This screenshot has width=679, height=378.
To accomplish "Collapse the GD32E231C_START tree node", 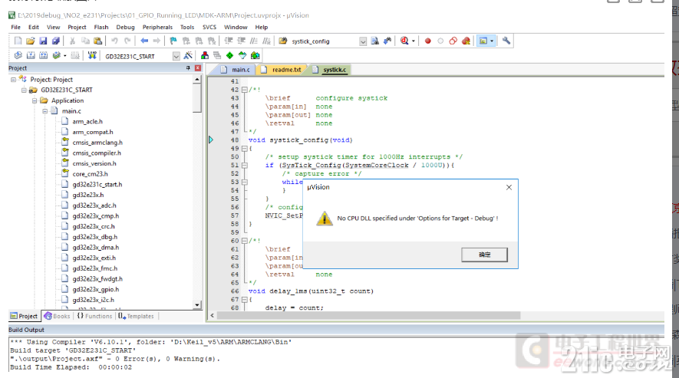I will (24, 90).
